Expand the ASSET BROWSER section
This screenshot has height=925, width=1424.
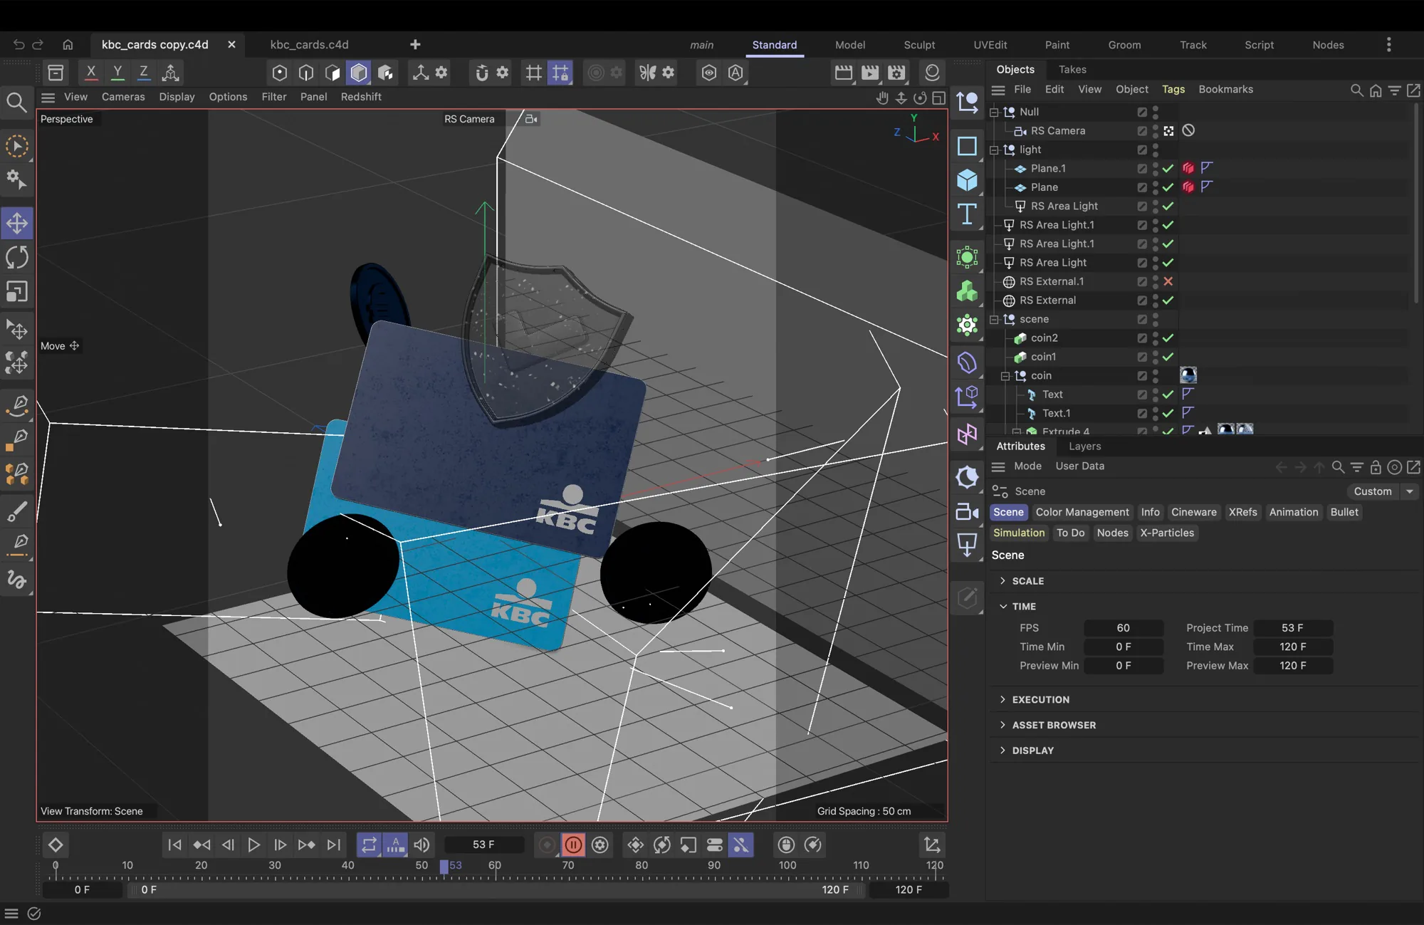[x=1003, y=724]
